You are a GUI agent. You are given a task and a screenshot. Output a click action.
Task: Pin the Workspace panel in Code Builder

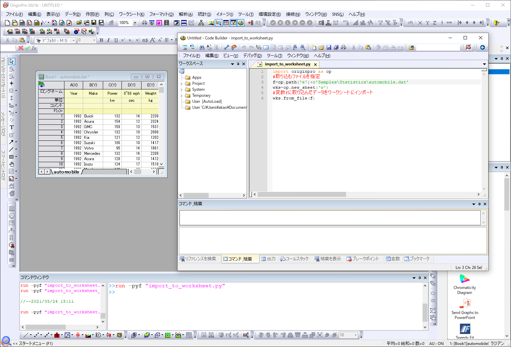(x=238, y=64)
